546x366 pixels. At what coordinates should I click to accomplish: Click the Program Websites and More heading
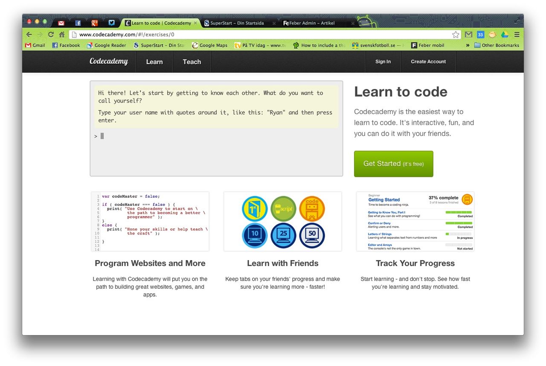click(150, 263)
